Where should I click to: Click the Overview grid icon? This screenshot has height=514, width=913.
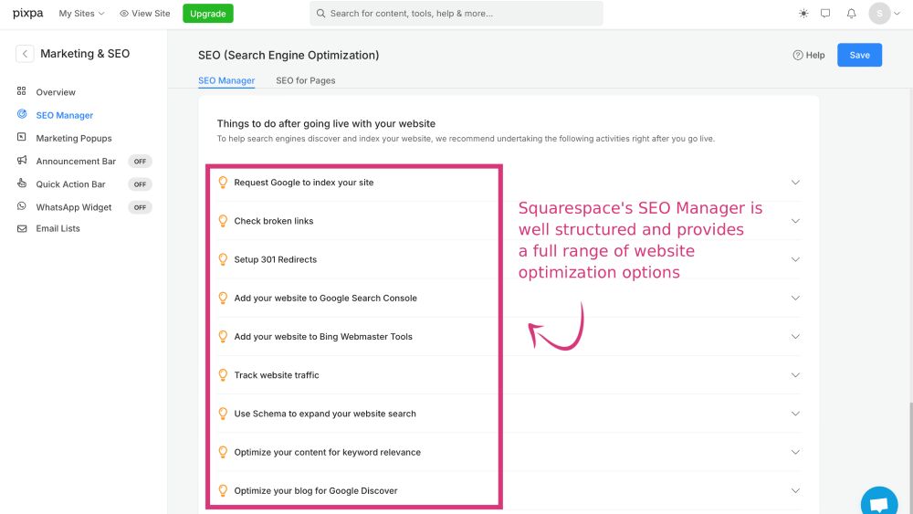click(22, 90)
